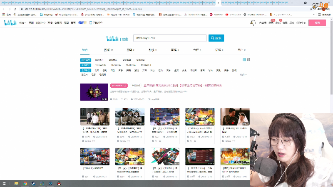Open the Windows Start menu
The width and height of the screenshot is (333, 187).
tap(4, 184)
